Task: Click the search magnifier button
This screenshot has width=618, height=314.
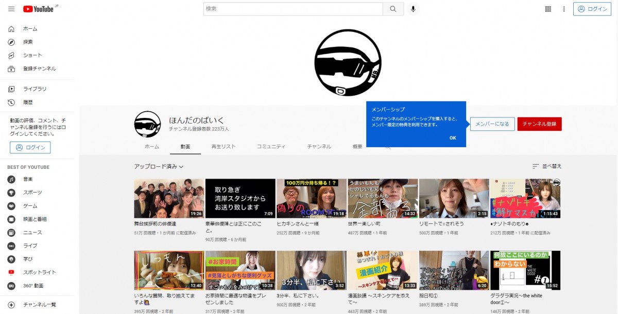Action: 393,9
